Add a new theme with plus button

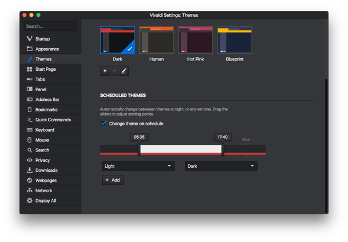[105, 71]
